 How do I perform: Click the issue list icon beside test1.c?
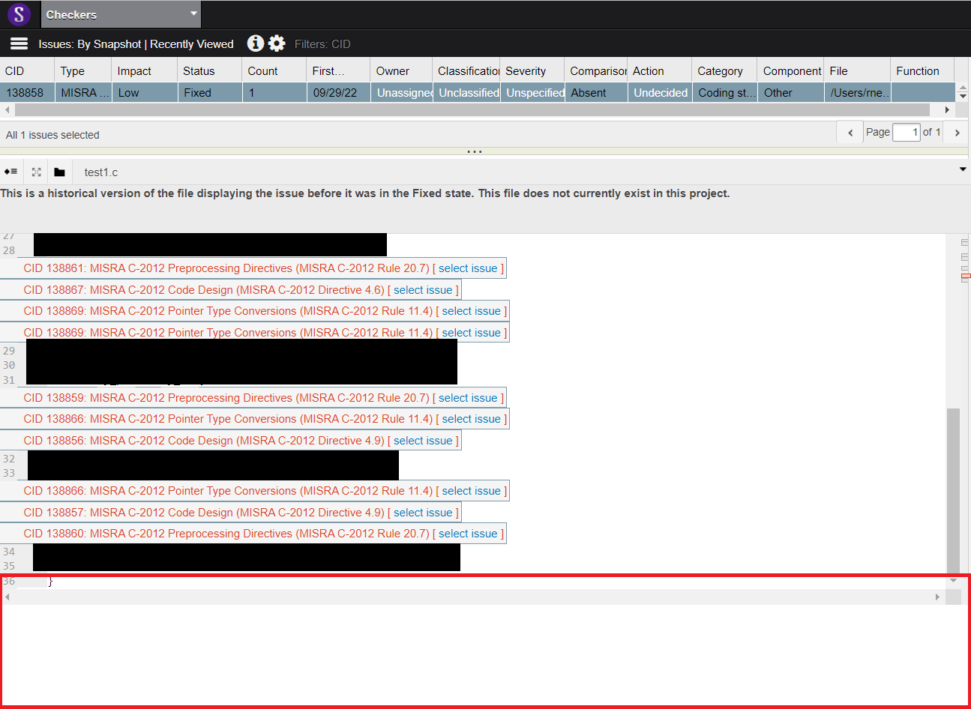click(11, 172)
